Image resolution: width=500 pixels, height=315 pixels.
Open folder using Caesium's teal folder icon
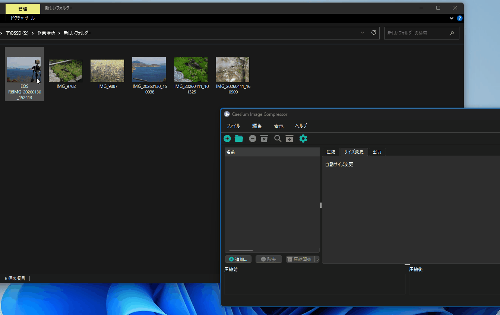239,139
